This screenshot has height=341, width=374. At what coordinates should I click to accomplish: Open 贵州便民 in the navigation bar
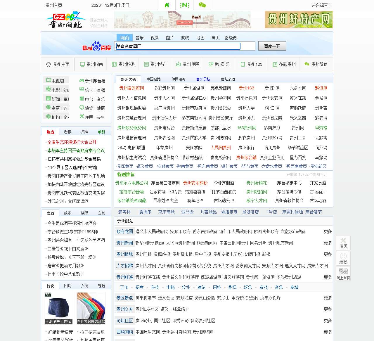point(188,64)
